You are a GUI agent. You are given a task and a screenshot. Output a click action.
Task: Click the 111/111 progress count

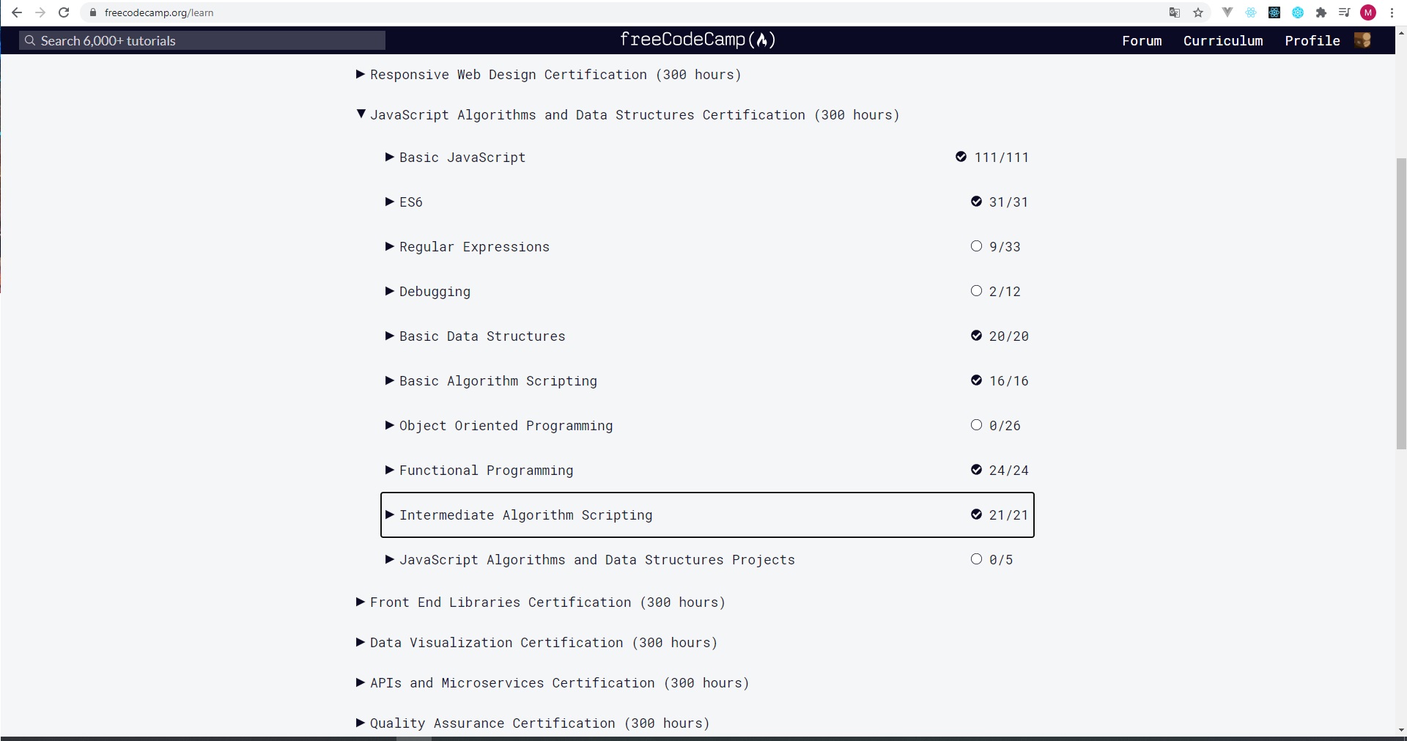[x=1001, y=158]
